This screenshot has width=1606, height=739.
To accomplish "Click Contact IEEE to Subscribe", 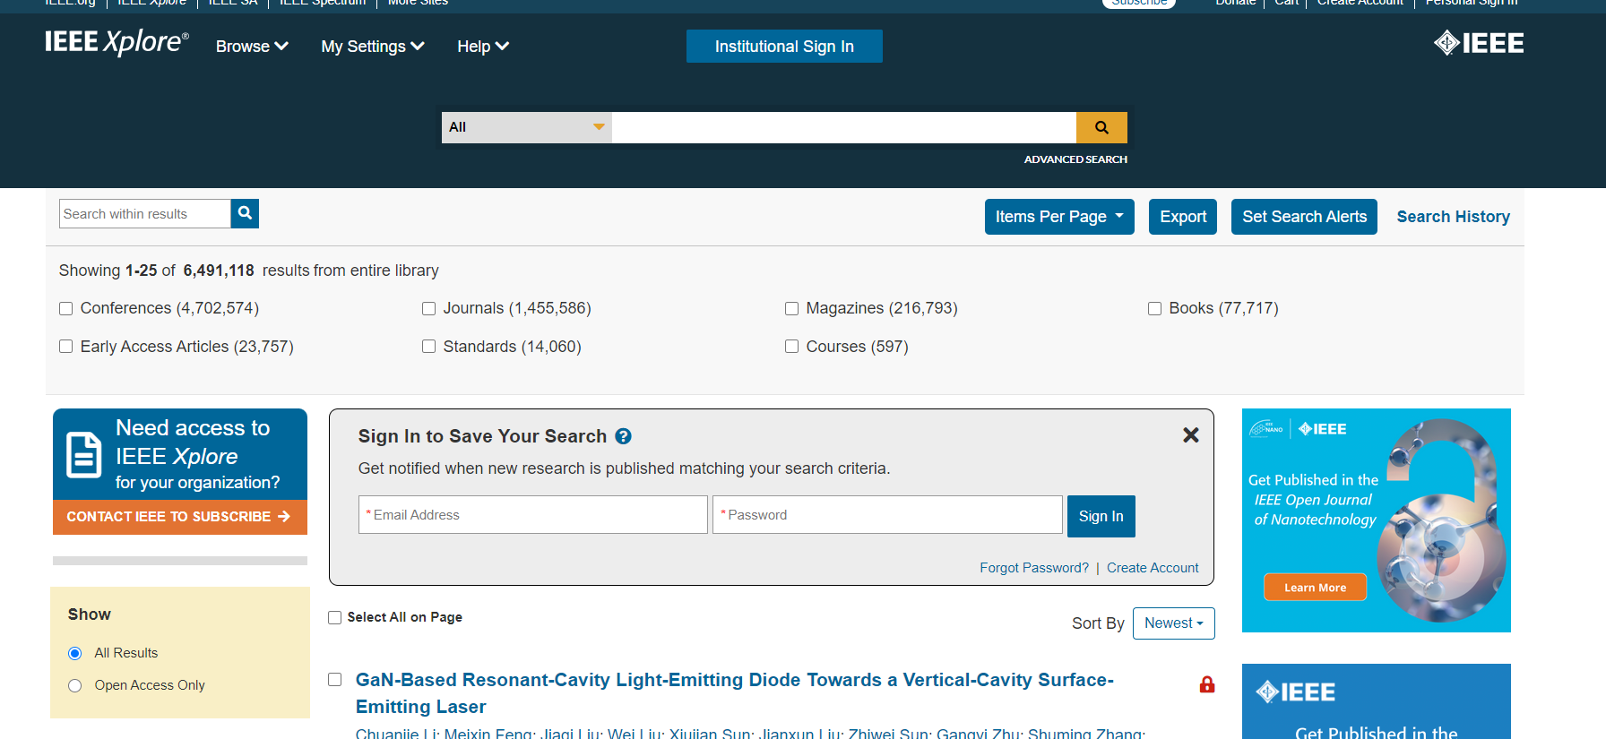I will click(x=180, y=517).
